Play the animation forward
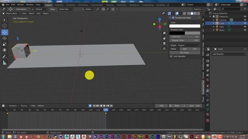Image resolution: width=248 pixels, height=139 pixels. coord(104,106)
